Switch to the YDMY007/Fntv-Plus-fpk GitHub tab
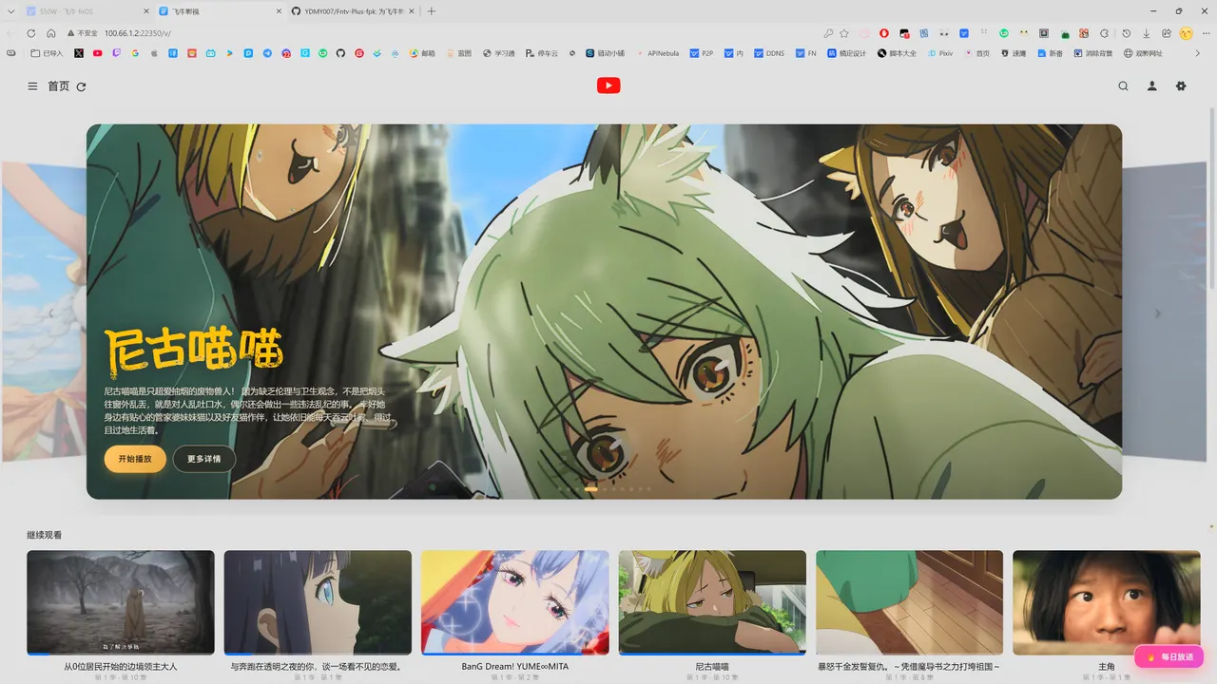Image resolution: width=1217 pixels, height=684 pixels. click(352, 11)
